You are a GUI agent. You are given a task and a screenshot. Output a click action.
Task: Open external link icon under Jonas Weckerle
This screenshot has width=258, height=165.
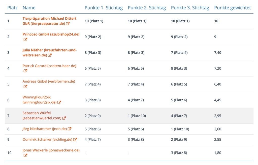click(x=25, y=155)
